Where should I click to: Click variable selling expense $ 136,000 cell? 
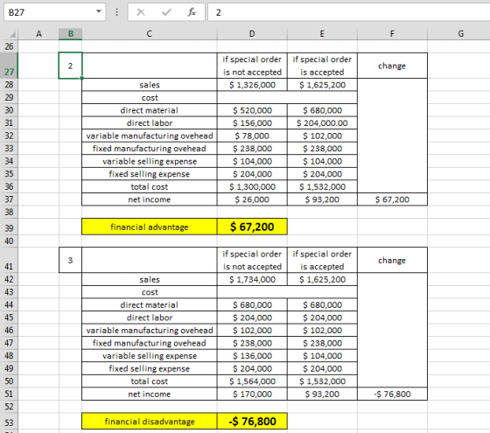(x=252, y=356)
